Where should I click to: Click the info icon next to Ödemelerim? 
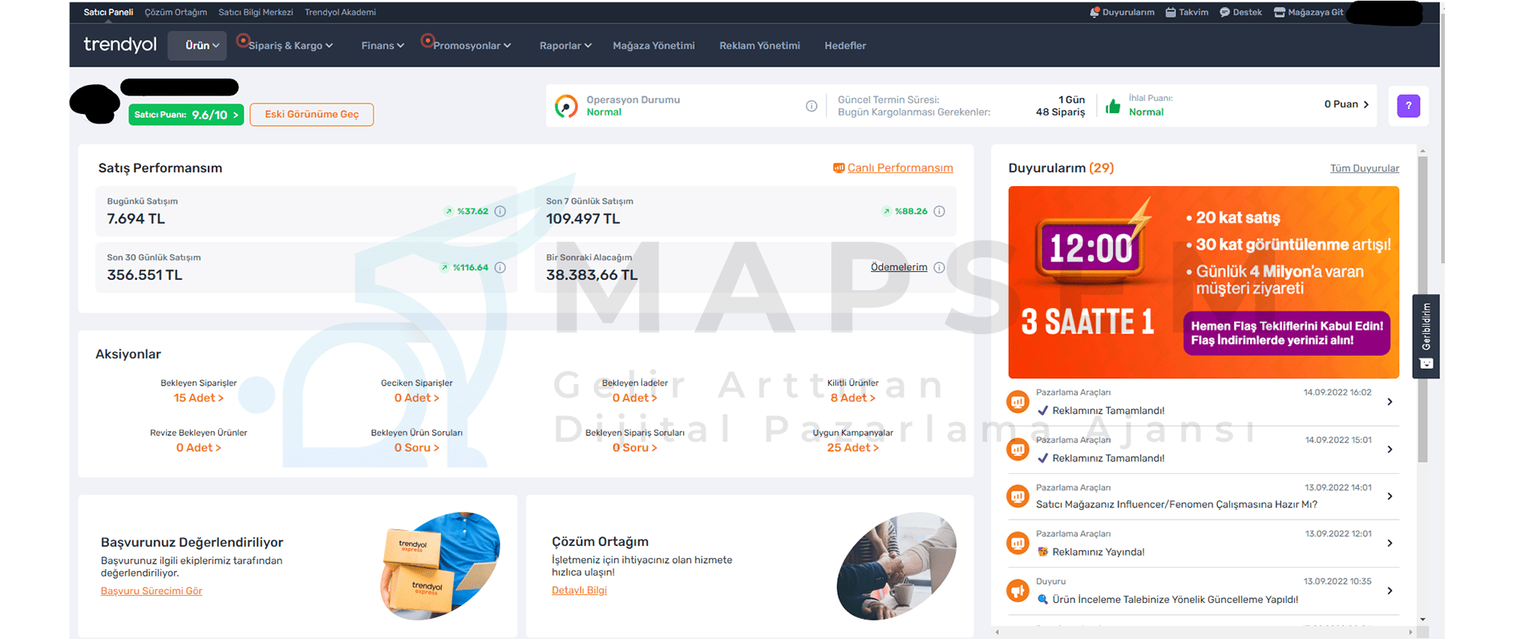[940, 268]
